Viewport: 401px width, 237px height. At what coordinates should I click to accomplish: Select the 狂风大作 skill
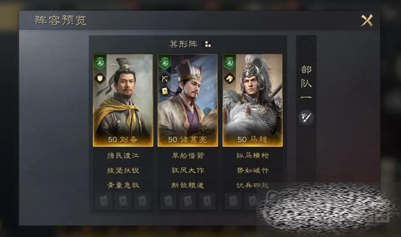pyautogui.click(x=188, y=170)
